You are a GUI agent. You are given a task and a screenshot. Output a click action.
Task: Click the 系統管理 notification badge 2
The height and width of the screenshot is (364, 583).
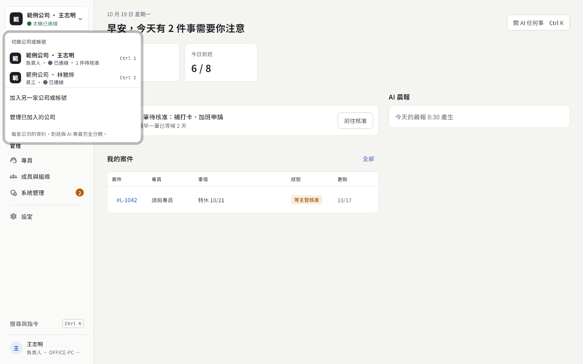pyautogui.click(x=80, y=193)
